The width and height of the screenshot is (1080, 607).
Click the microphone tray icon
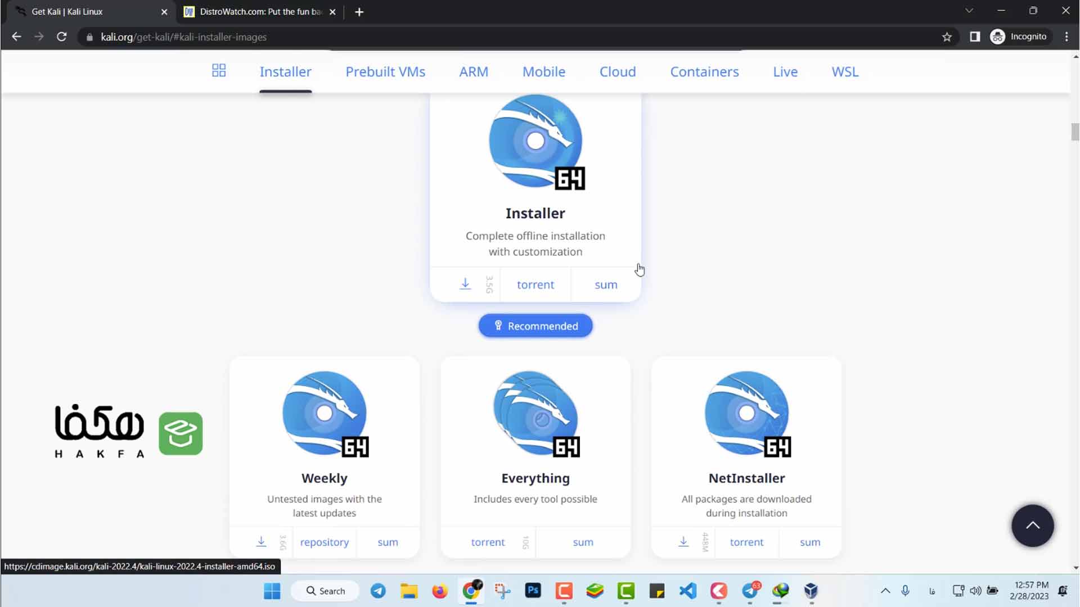point(905,591)
